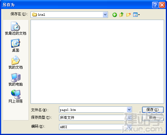
Task: Click the page1.htm filename field
Action: coord(93,110)
